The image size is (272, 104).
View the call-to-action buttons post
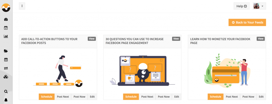pos(92,39)
